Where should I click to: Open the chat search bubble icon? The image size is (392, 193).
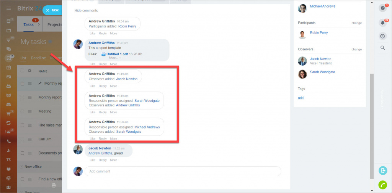[x=382, y=36]
